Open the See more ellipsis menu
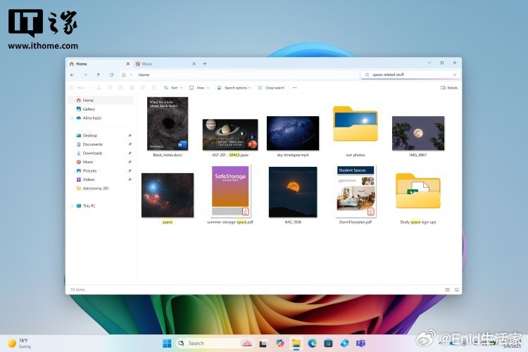 click(x=295, y=87)
